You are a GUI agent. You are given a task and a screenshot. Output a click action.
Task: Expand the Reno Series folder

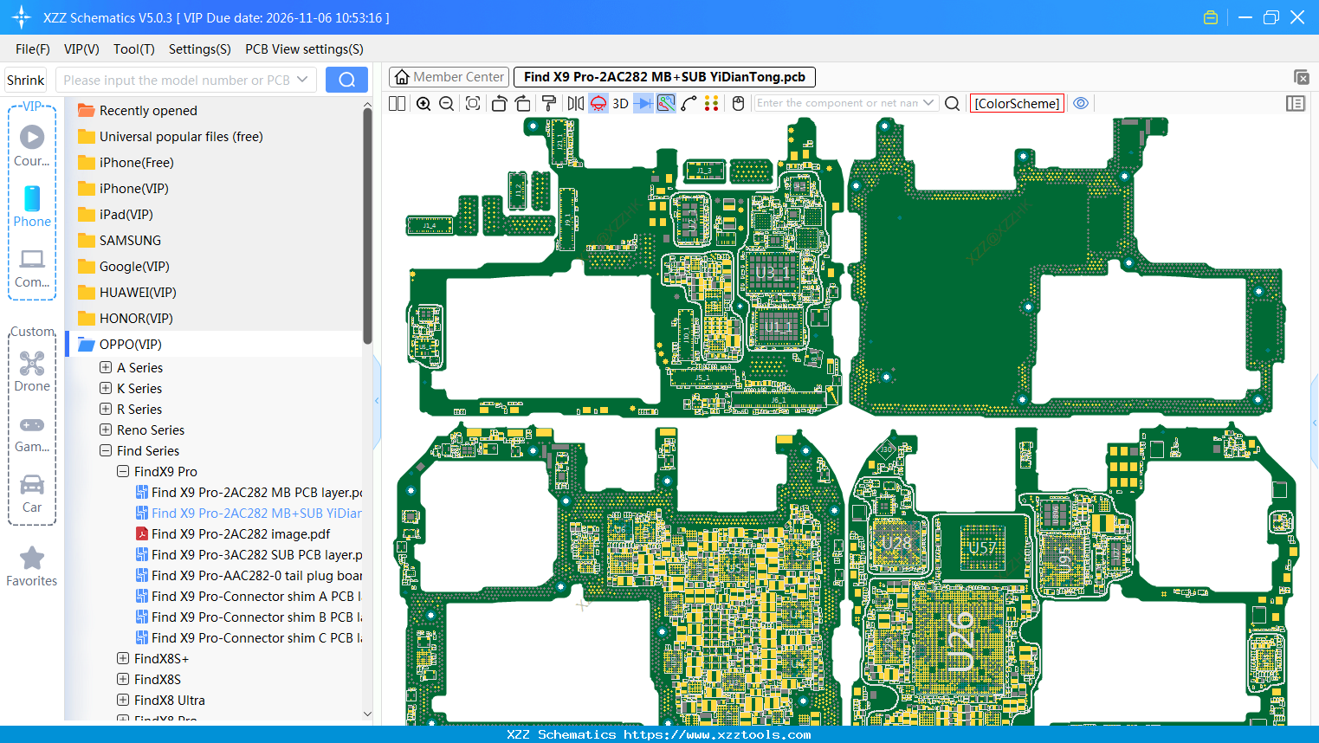click(x=106, y=430)
